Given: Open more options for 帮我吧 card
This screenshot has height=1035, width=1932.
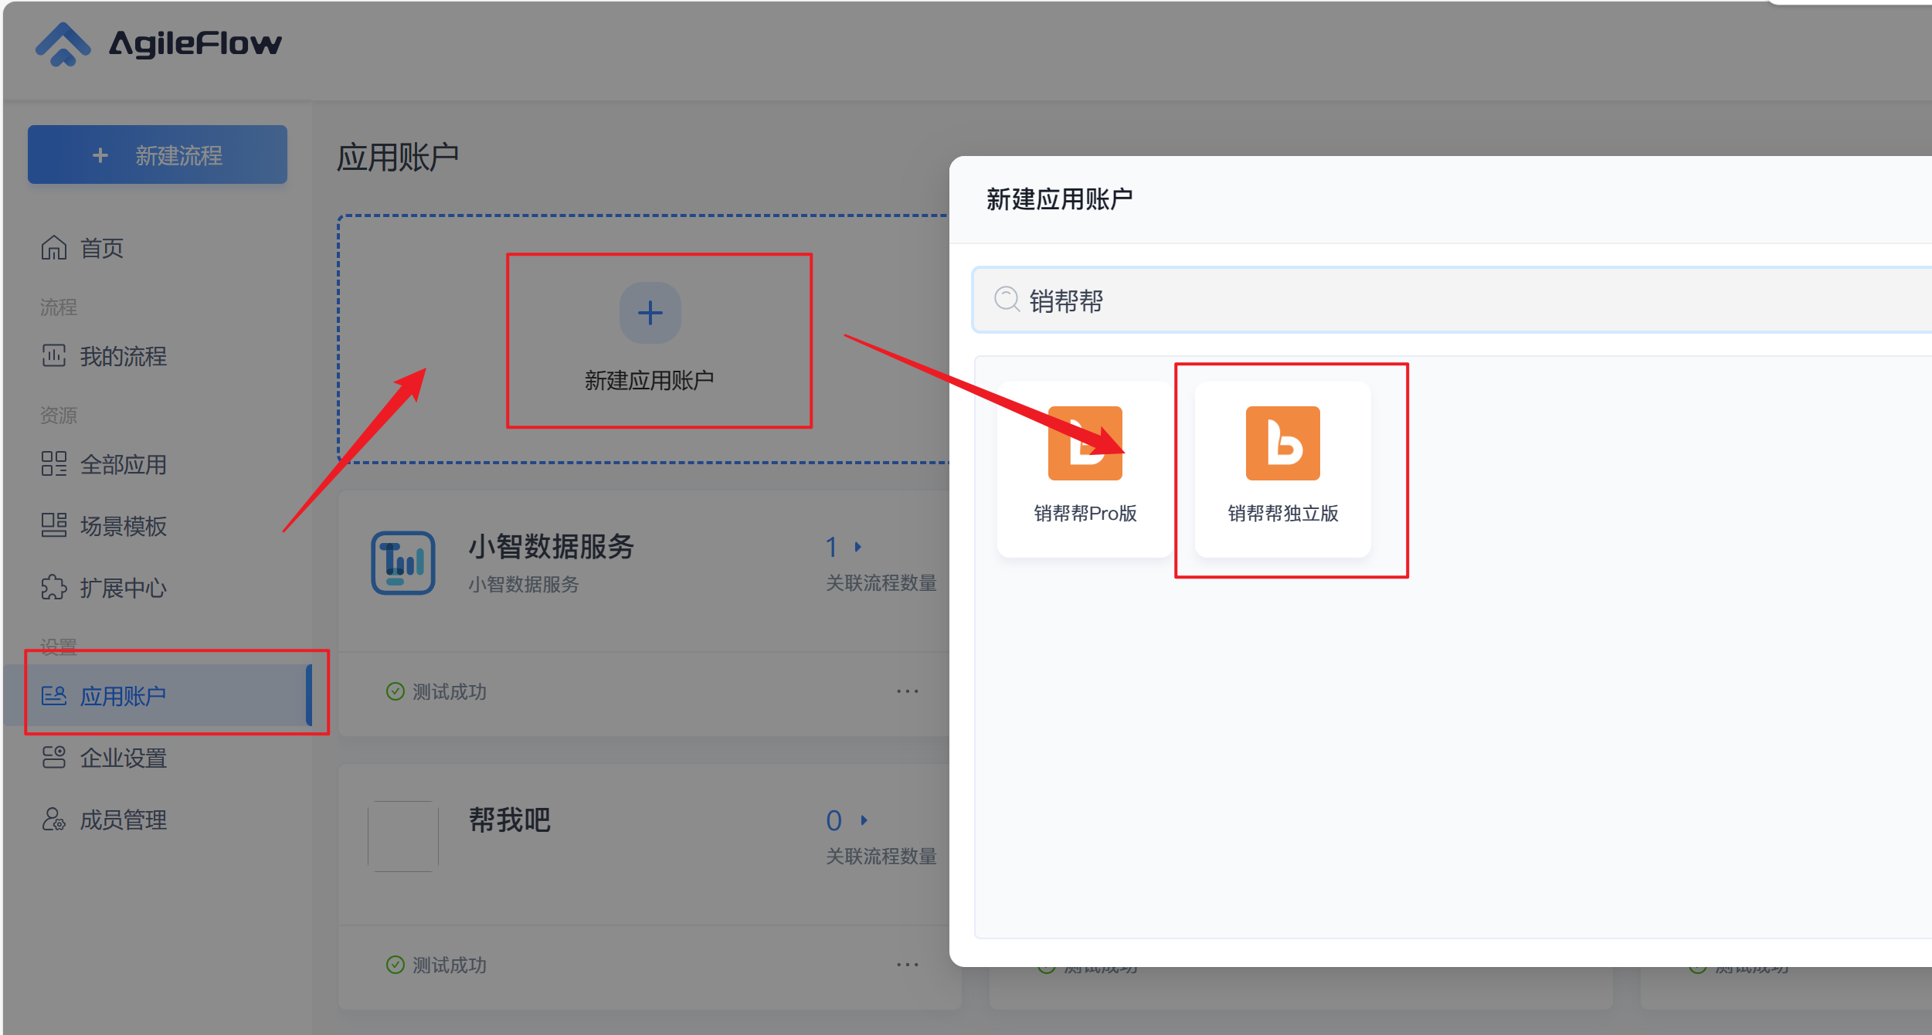Looking at the screenshot, I should tap(908, 965).
